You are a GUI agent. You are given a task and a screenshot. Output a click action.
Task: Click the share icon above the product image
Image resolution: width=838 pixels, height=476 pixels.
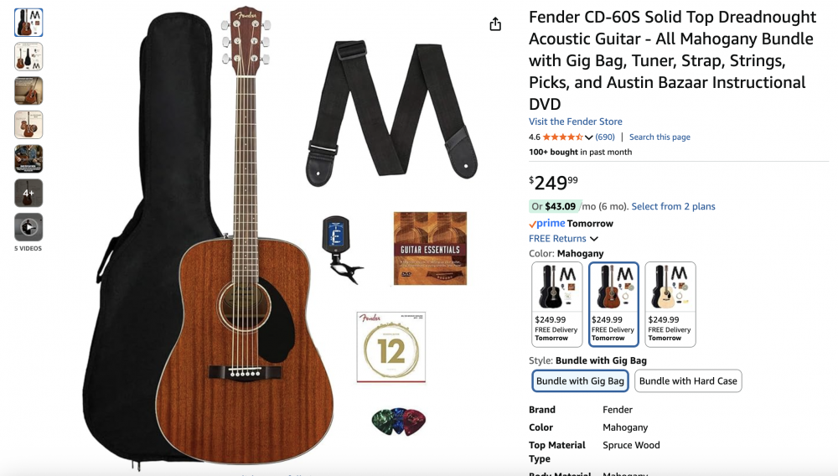point(495,24)
